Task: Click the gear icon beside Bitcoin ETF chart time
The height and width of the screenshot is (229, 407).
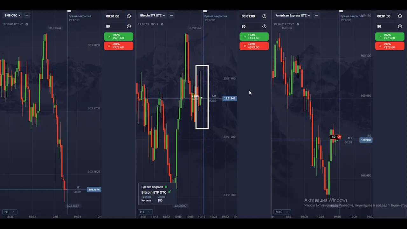Action: [x=162, y=24]
